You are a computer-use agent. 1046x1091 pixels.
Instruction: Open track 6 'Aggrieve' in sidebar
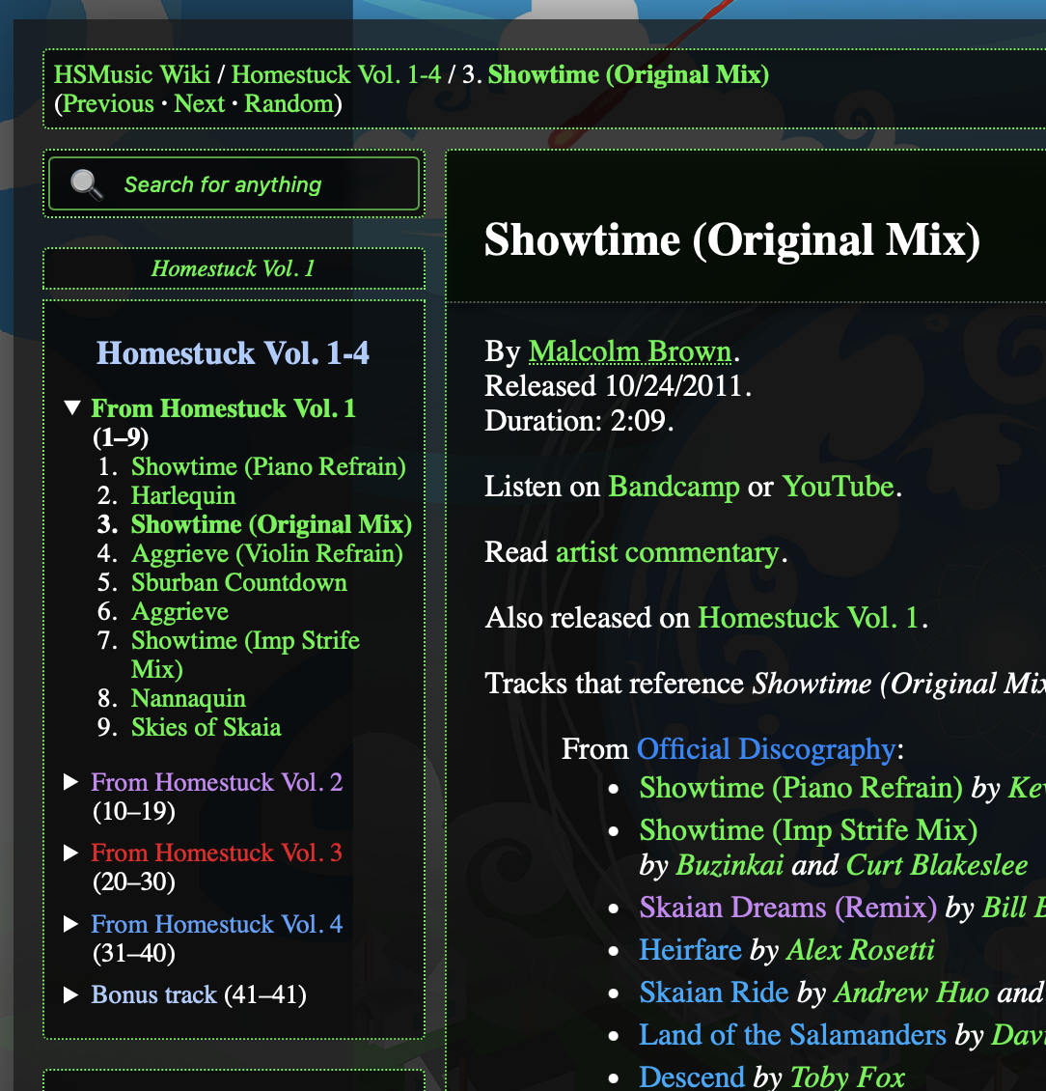click(180, 611)
